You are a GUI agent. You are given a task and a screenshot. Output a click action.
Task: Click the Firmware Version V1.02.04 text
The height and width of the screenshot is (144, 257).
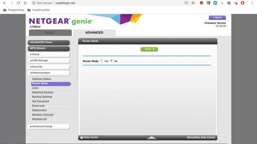pos(215,24)
